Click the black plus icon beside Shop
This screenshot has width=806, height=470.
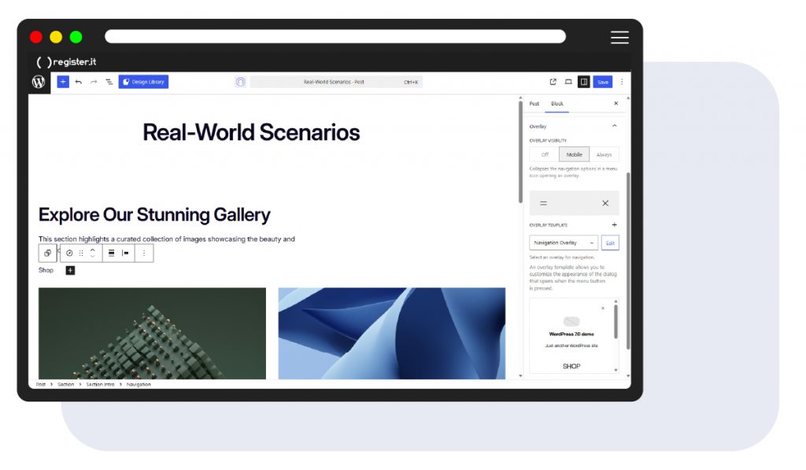[70, 270]
